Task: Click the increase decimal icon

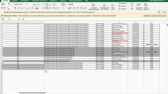Action: [x=81, y=8]
